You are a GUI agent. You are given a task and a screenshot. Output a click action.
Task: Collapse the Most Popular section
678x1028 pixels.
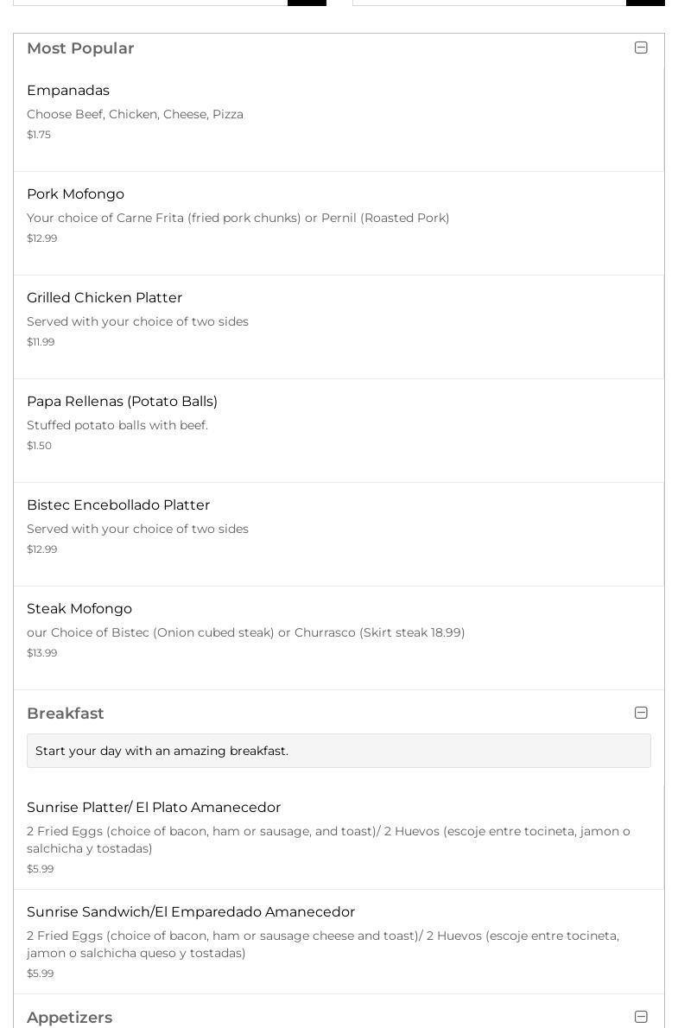click(x=641, y=48)
